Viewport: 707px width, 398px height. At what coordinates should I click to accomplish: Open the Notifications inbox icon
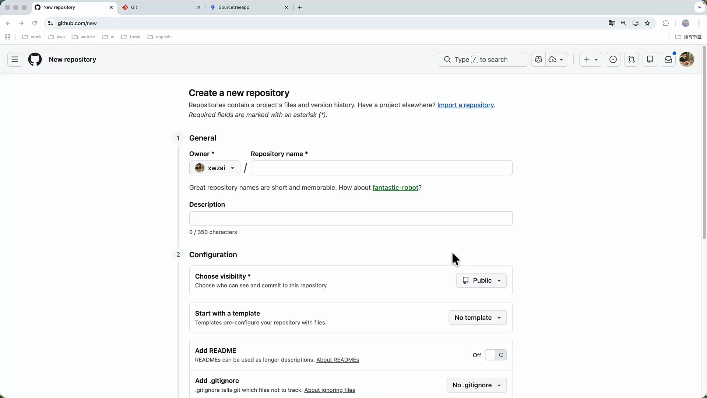pos(668,59)
